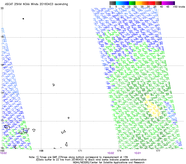Click the longitude label '174'
The width and height of the screenshot is (186, 164).
pyautogui.click(x=119, y=151)
